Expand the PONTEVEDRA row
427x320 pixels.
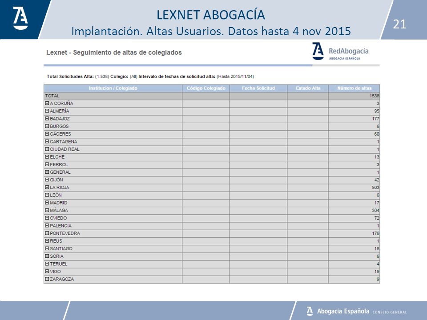47,233
